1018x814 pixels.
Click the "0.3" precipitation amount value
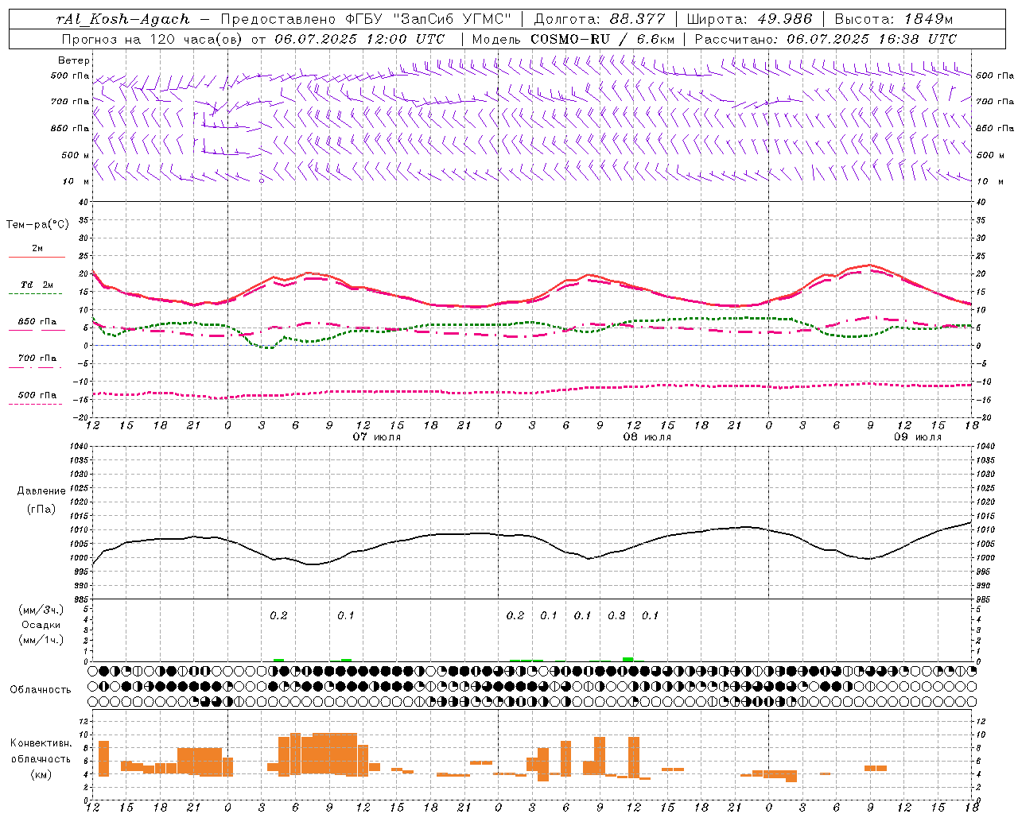click(x=616, y=615)
